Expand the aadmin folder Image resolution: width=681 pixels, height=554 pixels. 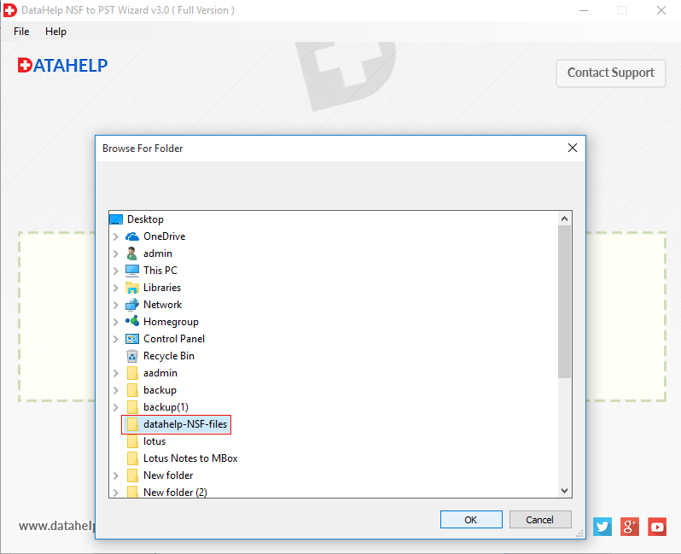116,373
